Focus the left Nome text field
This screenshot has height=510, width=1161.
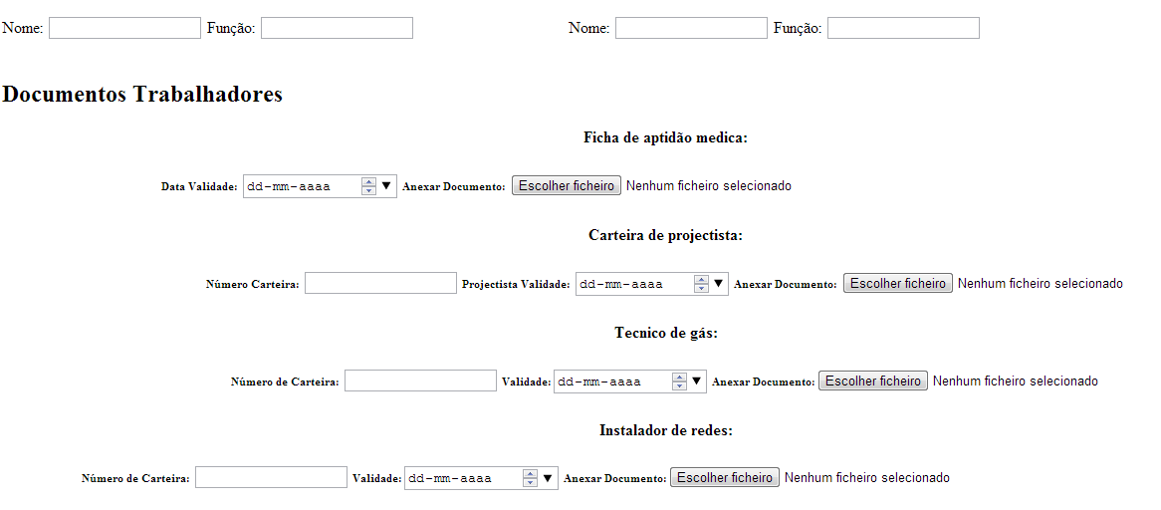pos(124,28)
